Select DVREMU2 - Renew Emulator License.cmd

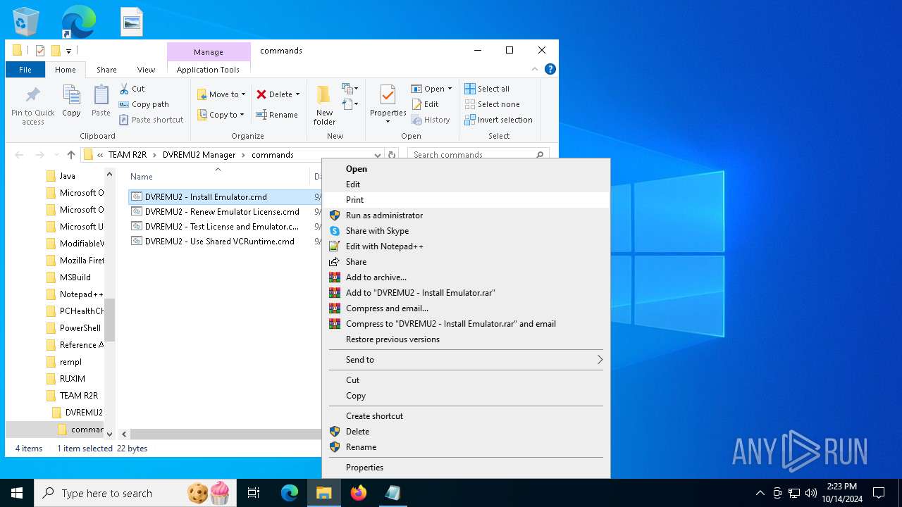coord(221,212)
